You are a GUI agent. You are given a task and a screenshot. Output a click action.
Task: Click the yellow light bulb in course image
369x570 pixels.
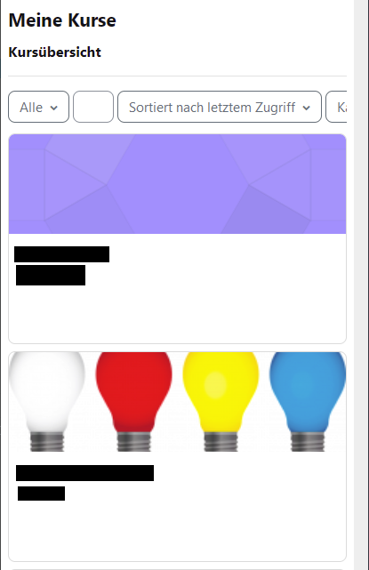(221, 401)
